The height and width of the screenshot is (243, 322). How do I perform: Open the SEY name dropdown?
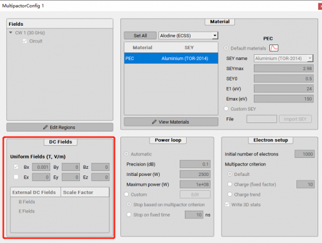[x=283, y=58]
